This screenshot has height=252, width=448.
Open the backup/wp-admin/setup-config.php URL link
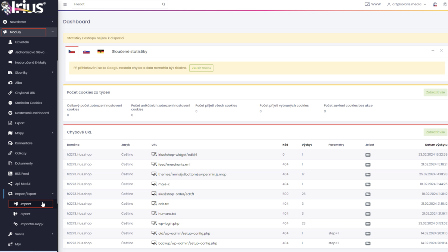coord(187,243)
